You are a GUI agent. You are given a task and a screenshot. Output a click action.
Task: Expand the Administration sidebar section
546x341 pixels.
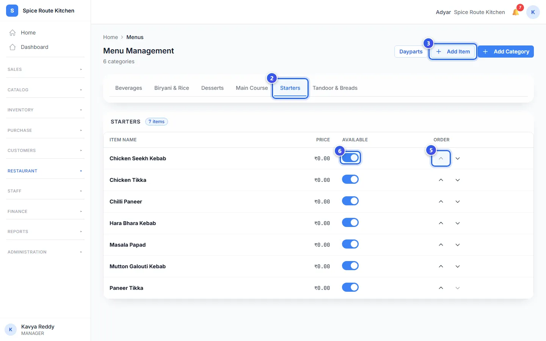[45, 252]
